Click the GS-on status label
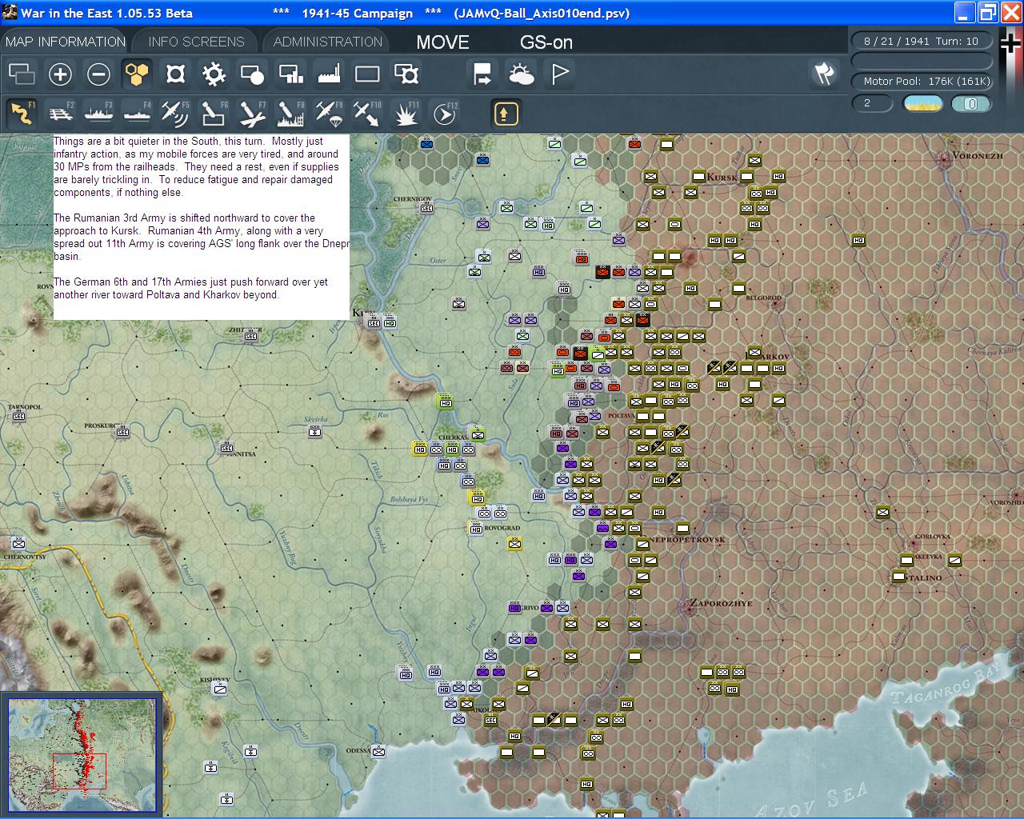This screenshot has height=819, width=1024. (546, 42)
